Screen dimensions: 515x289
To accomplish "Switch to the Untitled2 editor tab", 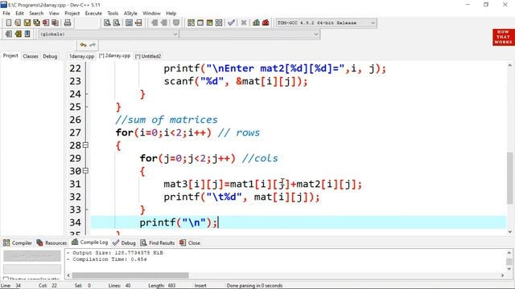I will click(x=148, y=56).
